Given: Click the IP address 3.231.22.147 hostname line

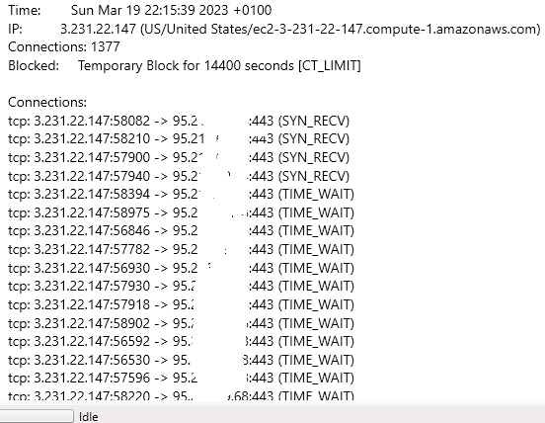Looking at the screenshot, I should pyautogui.click(x=274, y=29).
